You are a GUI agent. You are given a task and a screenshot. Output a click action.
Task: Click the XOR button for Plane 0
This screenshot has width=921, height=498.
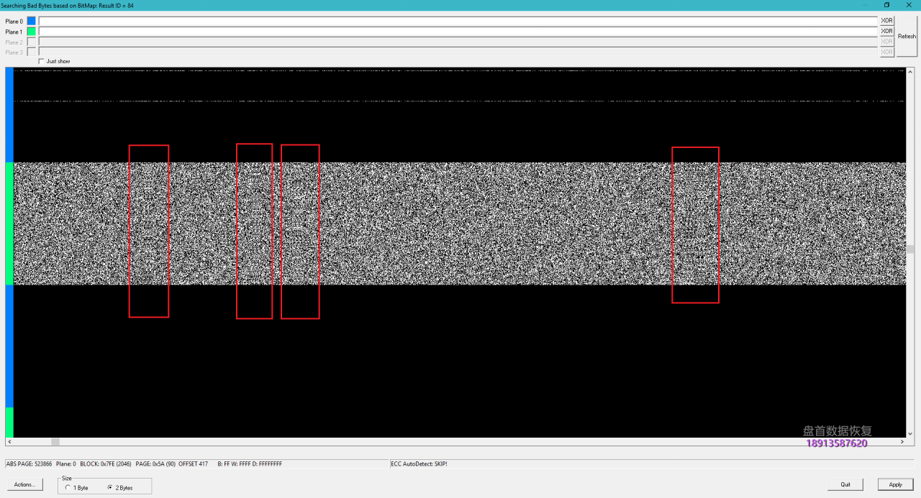(886, 21)
